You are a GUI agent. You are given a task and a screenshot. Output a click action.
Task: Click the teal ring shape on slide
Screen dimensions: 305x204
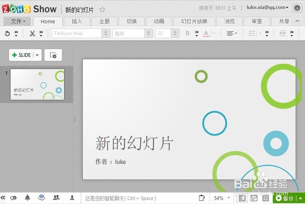pyautogui.click(x=214, y=123)
